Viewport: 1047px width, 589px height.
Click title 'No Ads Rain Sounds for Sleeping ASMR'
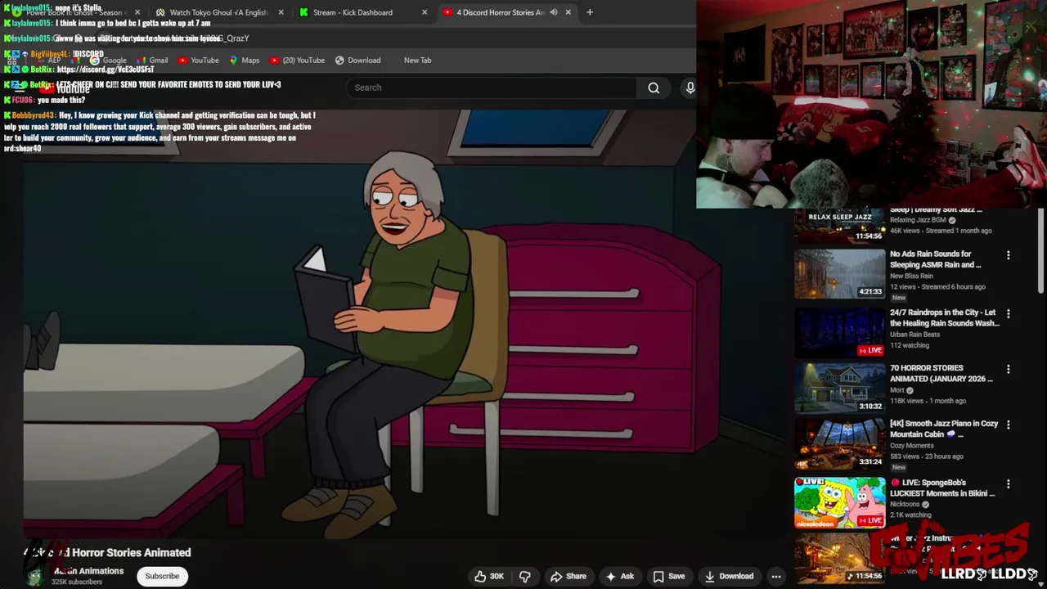tap(936, 259)
